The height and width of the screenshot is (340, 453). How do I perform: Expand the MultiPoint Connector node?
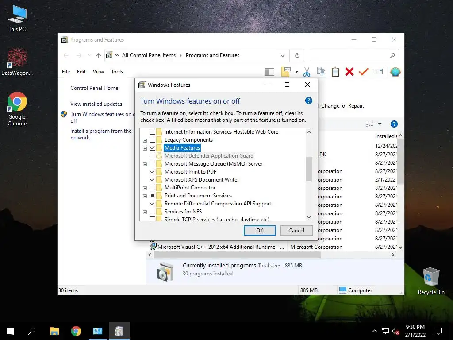click(x=145, y=188)
